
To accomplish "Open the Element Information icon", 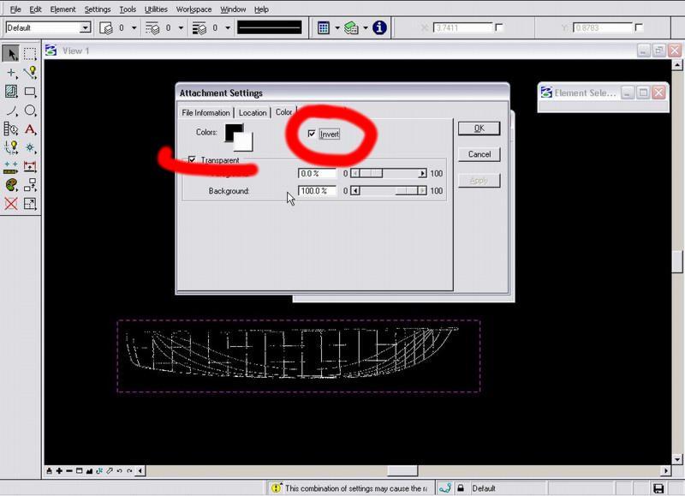I will (x=379, y=27).
